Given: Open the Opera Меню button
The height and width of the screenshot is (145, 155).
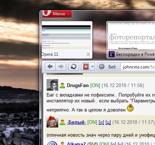Looking at the screenshot, I should click(x=57, y=14).
